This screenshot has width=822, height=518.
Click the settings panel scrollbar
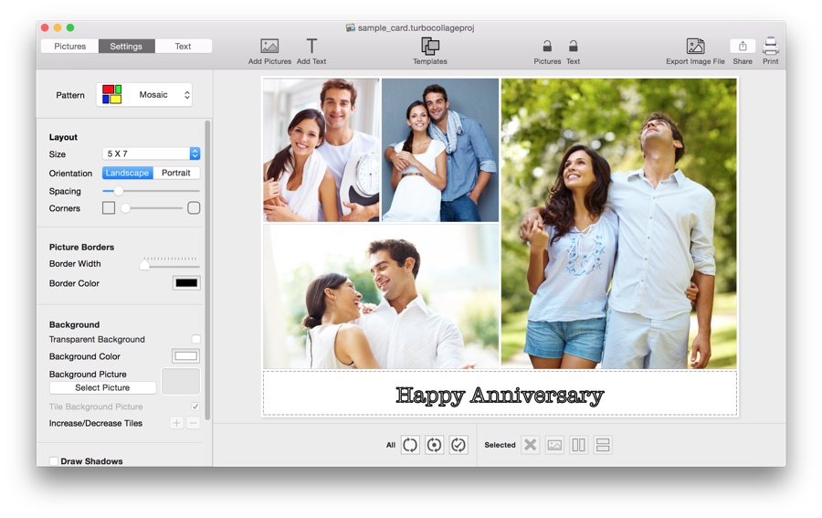207,270
